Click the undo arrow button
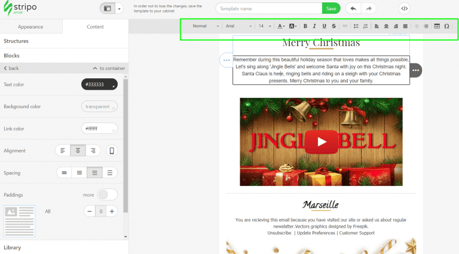 pyautogui.click(x=353, y=8)
